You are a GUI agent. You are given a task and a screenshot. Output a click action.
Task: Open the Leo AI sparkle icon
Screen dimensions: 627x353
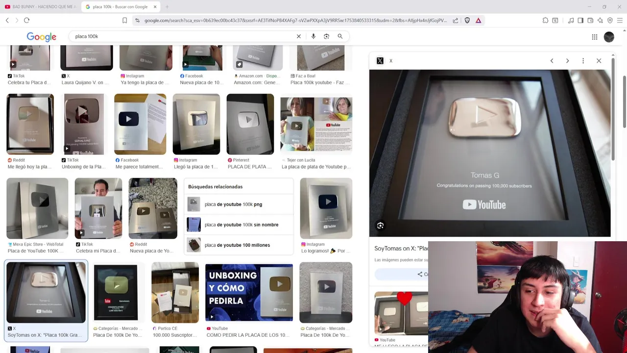(600, 20)
